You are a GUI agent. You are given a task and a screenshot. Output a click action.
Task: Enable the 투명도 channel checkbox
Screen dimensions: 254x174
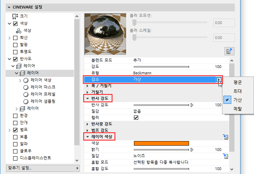(15, 52)
